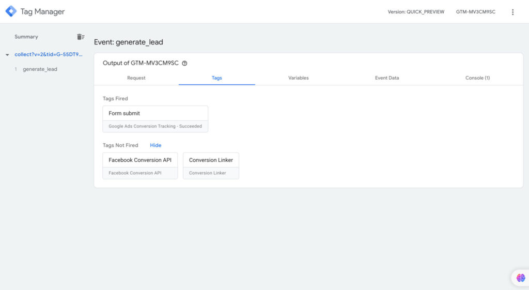The height and width of the screenshot is (290, 529).
Task: Open the Conversion Linker tag card
Action: point(211,166)
